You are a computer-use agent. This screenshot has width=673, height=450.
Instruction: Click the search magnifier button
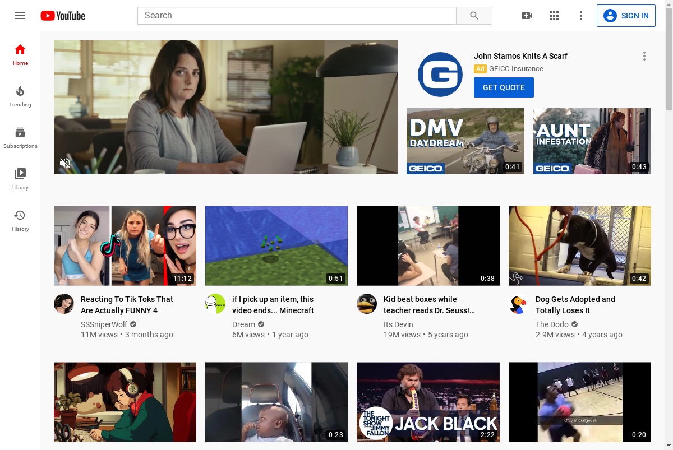pos(474,16)
